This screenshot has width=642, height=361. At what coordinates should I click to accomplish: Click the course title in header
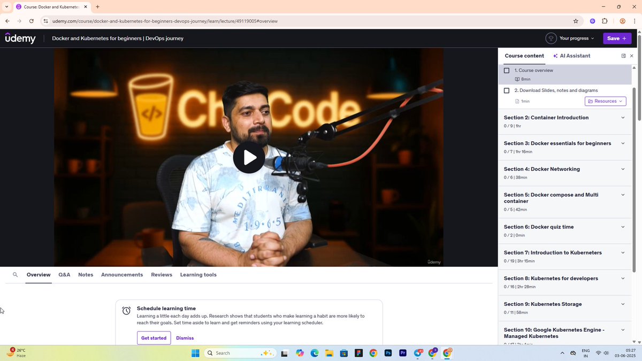click(x=118, y=39)
